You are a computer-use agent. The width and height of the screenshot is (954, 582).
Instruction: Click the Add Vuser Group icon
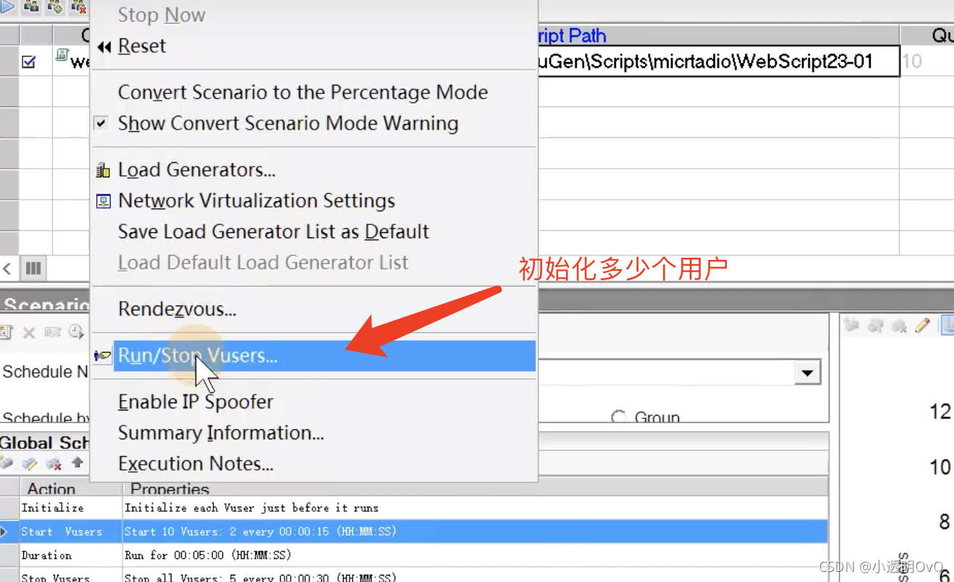(55, 7)
